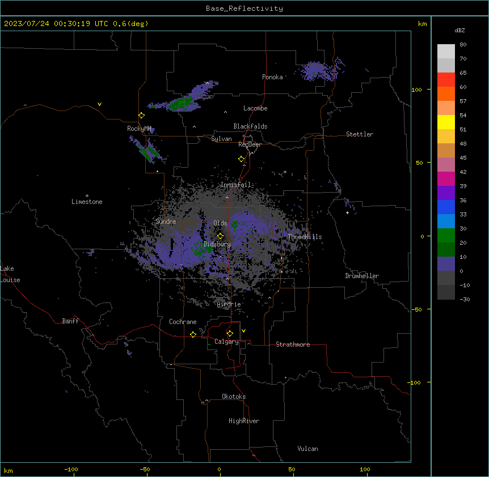
Task: Click the light grey 70–80 dBZ swatch
Action: point(446,52)
